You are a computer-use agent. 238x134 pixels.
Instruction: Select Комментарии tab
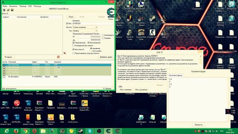click(x=176, y=75)
